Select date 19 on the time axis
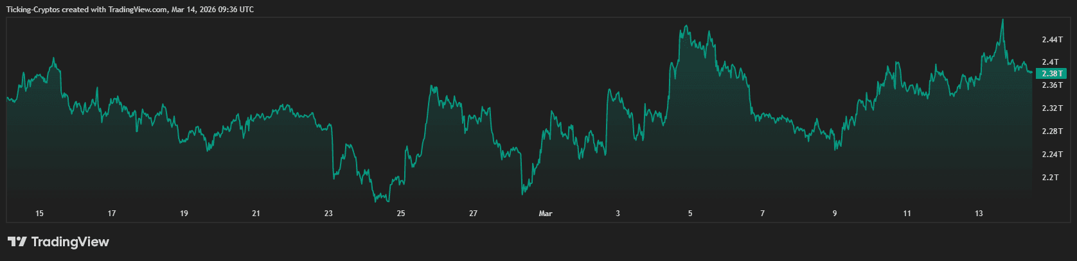The image size is (1077, 261). [184, 214]
